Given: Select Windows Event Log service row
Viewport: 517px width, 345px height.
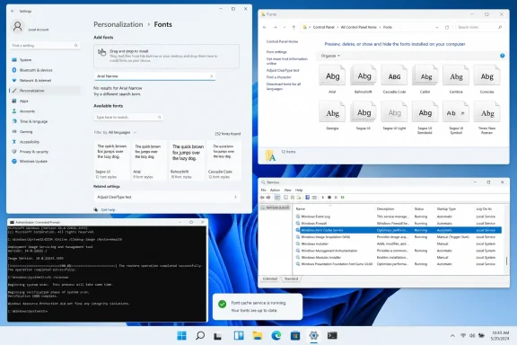Looking at the screenshot, I should point(399,217).
